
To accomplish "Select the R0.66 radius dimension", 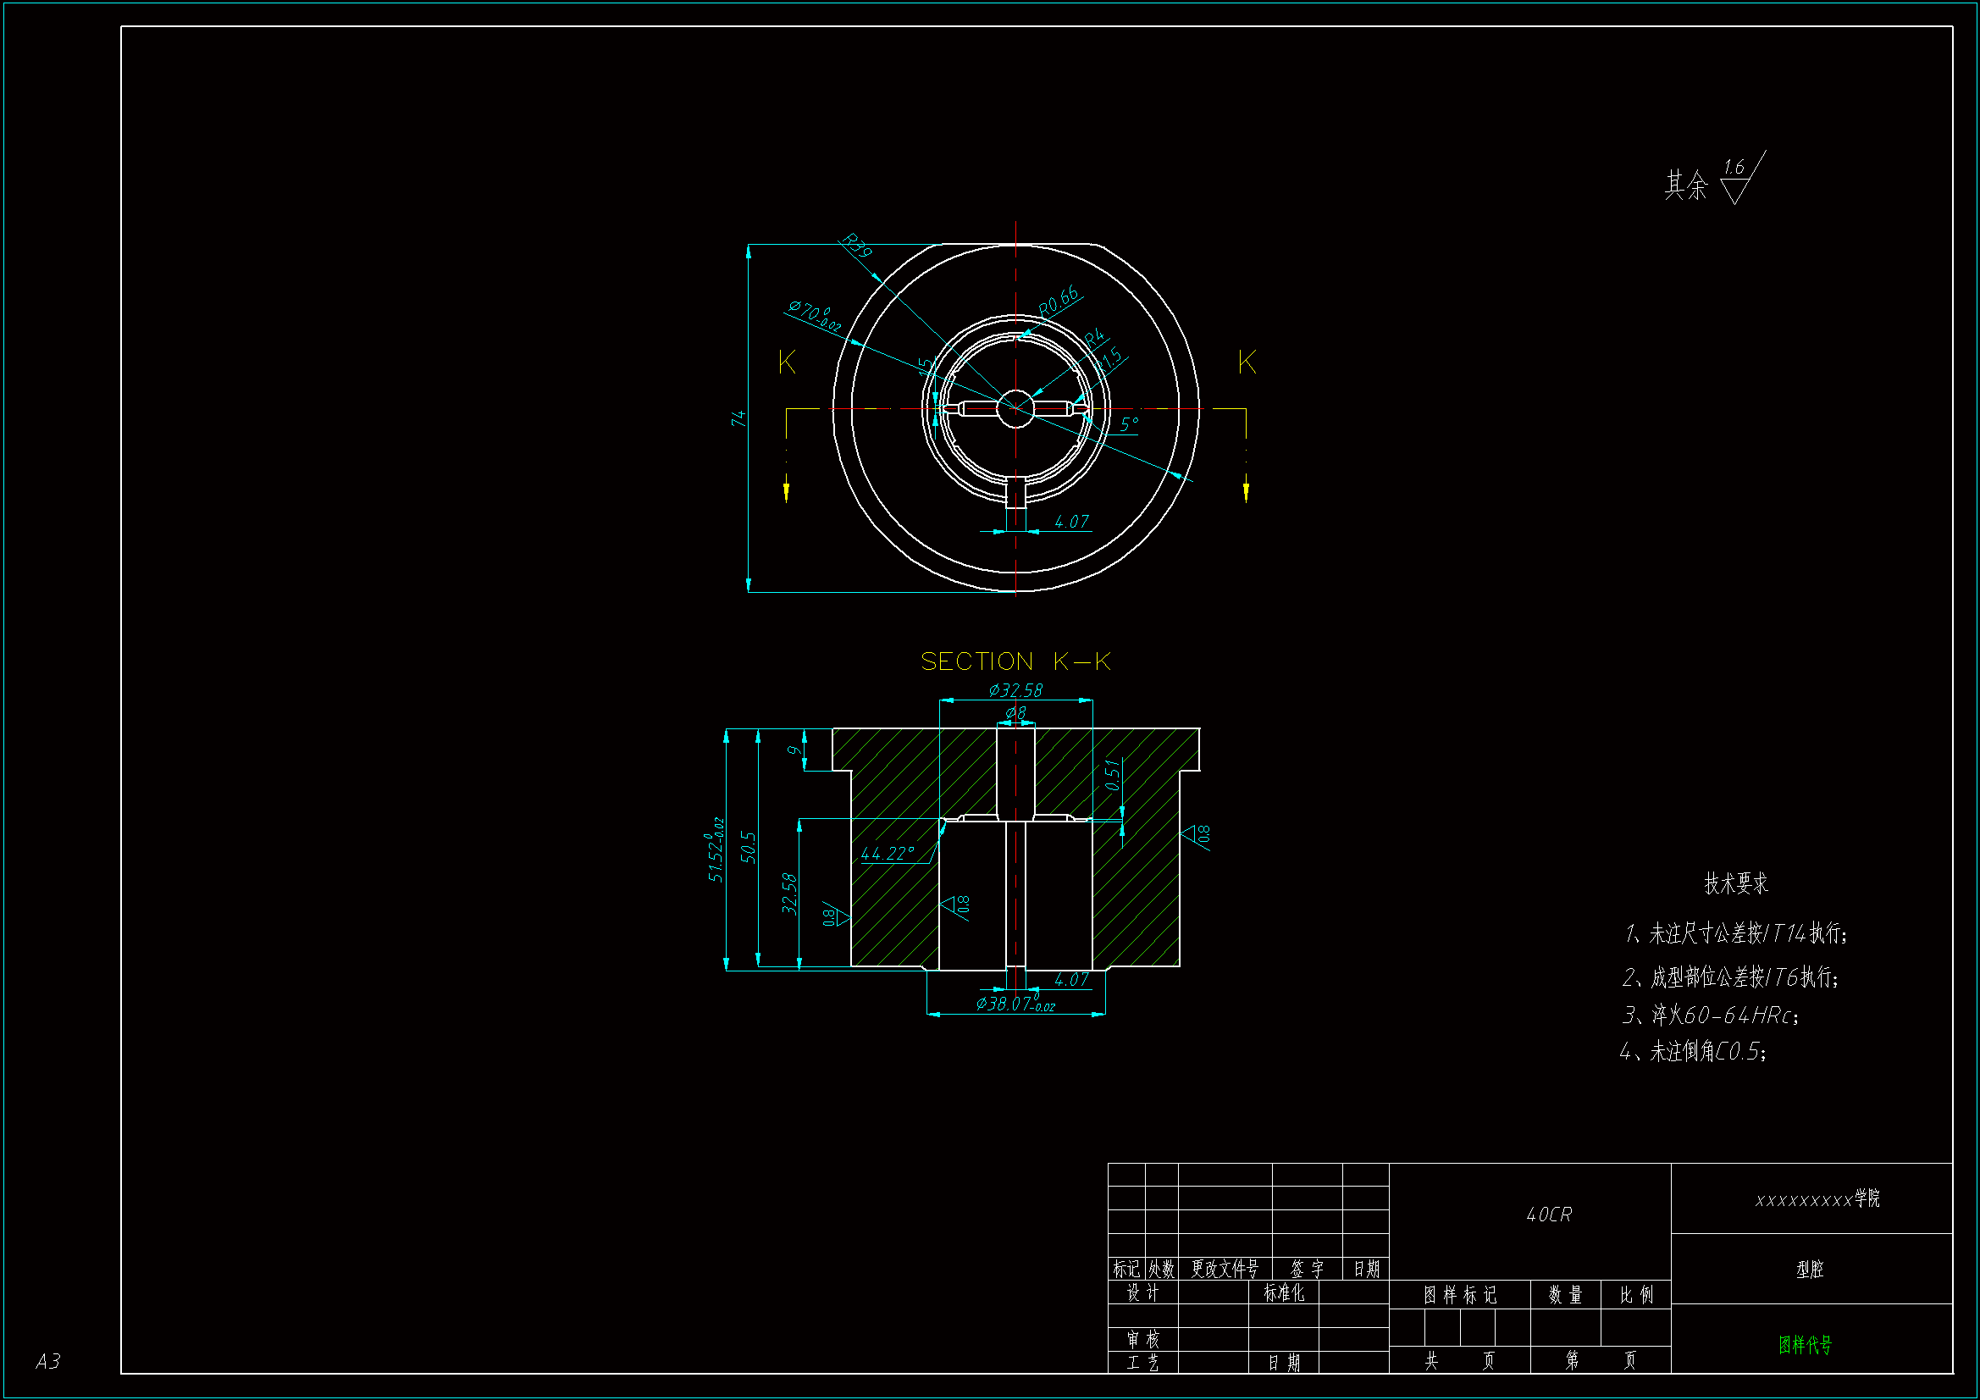I will pyautogui.click(x=1058, y=300).
